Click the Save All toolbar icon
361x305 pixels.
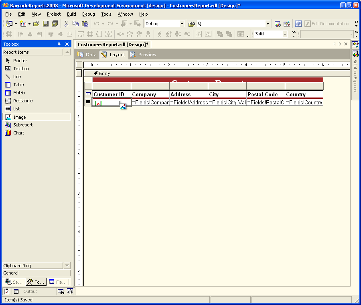coord(55,24)
